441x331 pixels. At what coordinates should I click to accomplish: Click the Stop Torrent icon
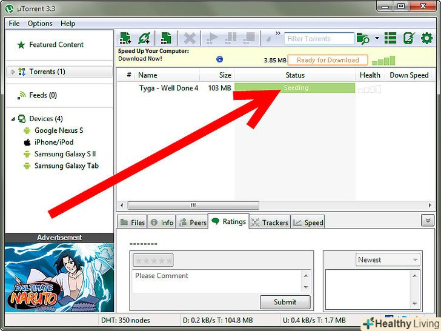(x=249, y=38)
